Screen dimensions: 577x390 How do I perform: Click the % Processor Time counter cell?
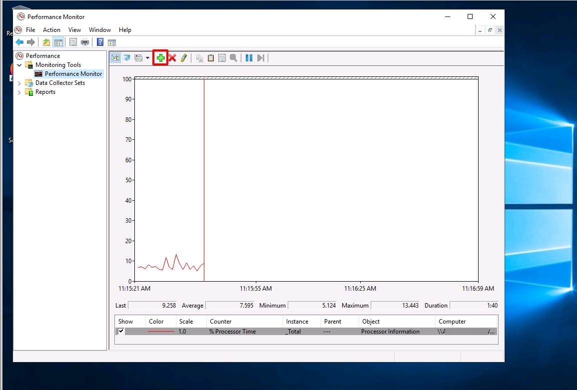pos(233,332)
